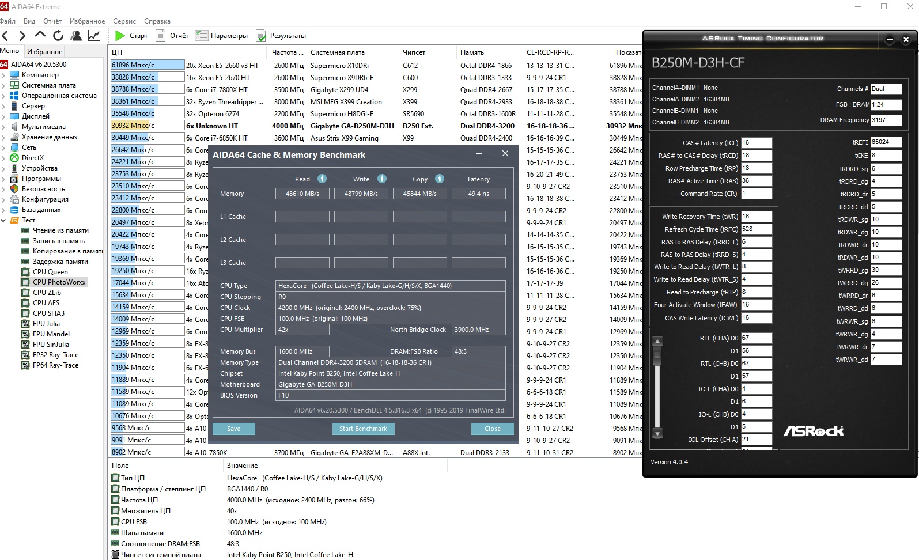
Task: Open Параметры via its checklist toolbar icon
Action: point(201,36)
